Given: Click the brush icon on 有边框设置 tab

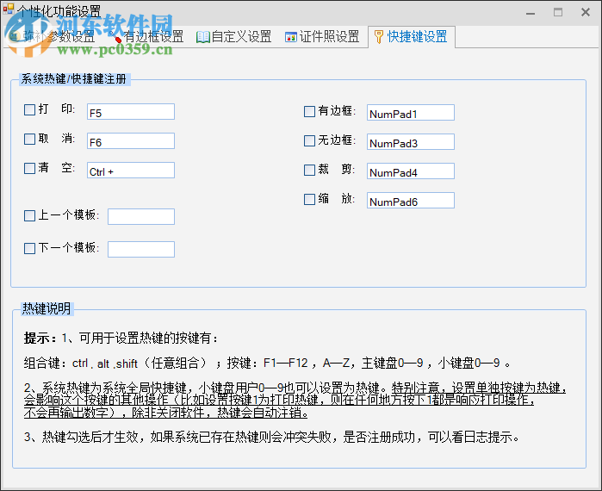Looking at the screenshot, I should pos(115,37).
